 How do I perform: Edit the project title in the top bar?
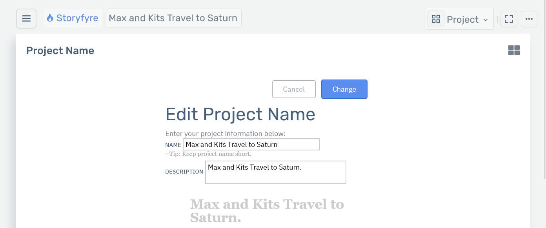[x=173, y=18]
